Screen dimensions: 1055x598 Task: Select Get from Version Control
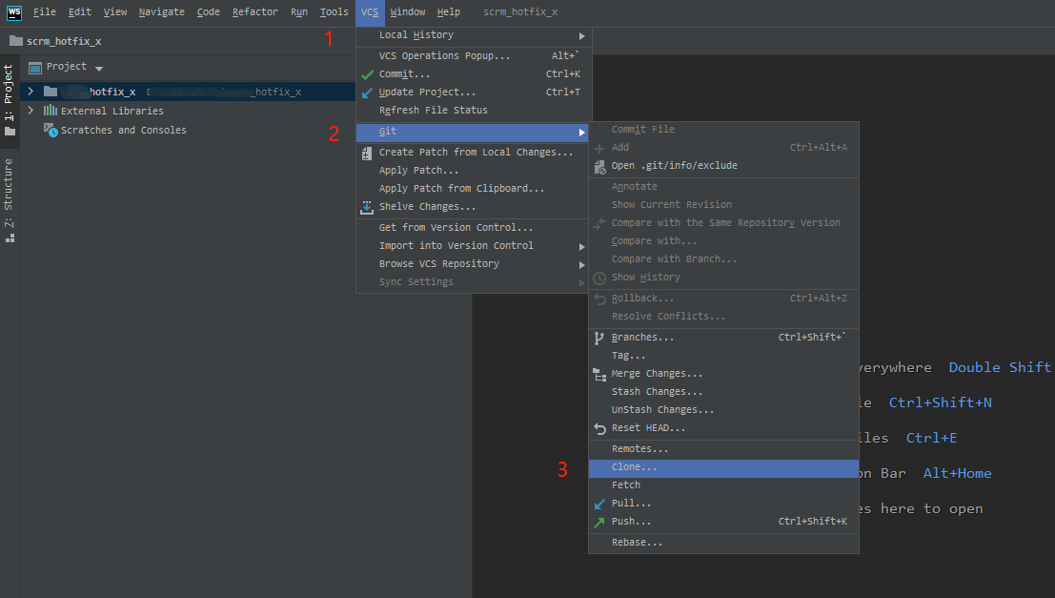[x=474, y=228]
